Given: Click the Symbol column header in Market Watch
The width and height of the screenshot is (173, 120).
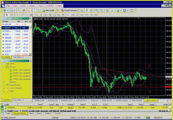Looking at the screenshot, I should [7, 21].
